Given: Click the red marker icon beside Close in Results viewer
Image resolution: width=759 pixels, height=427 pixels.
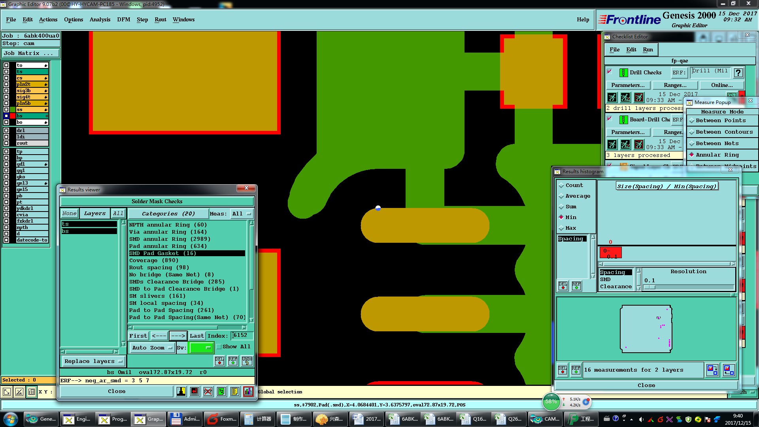Looking at the screenshot, I should (194, 391).
